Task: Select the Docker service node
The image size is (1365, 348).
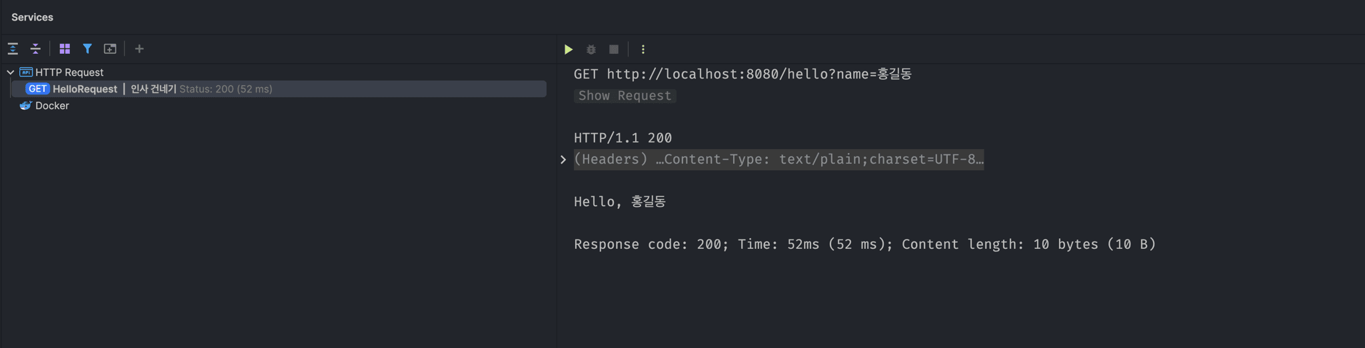Action: tap(52, 106)
